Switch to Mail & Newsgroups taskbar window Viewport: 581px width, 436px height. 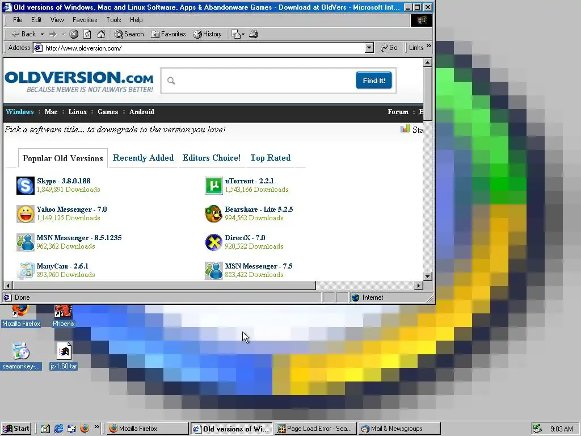click(x=399, y=429)
